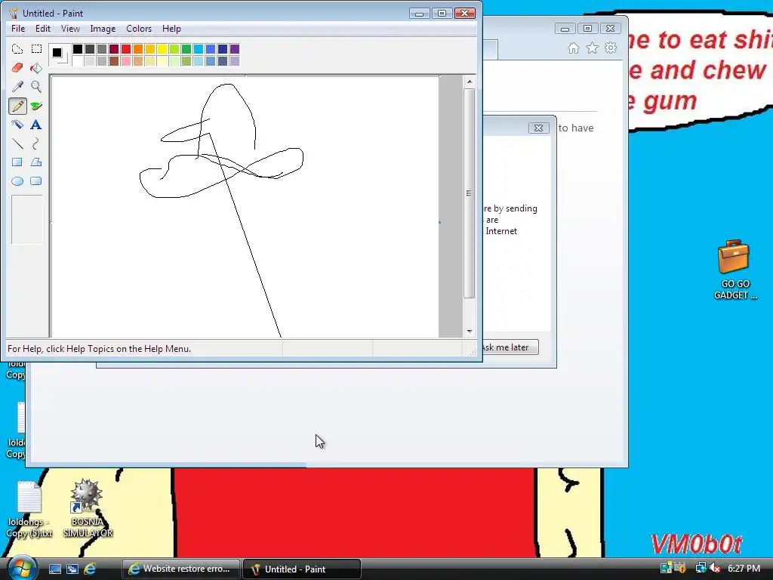Pick the dark green color swatch
The height and width of the screenshot is (580, 773).
coord(186,49)
